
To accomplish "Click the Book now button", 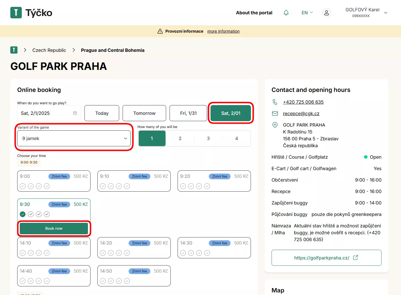I will 54,228.
